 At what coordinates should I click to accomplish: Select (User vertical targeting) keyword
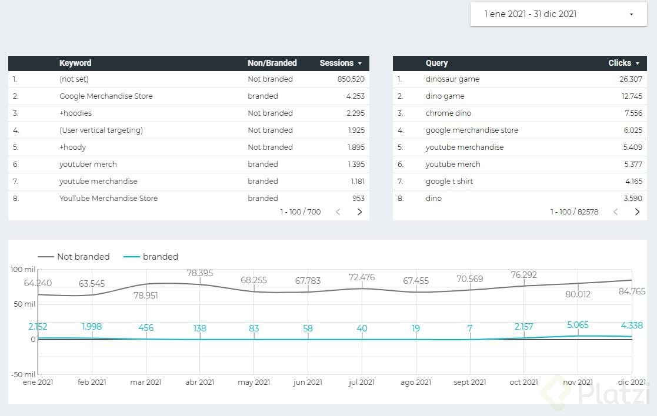[x=101, y=130]
